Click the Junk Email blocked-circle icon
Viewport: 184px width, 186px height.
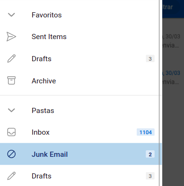pos(11,154)
